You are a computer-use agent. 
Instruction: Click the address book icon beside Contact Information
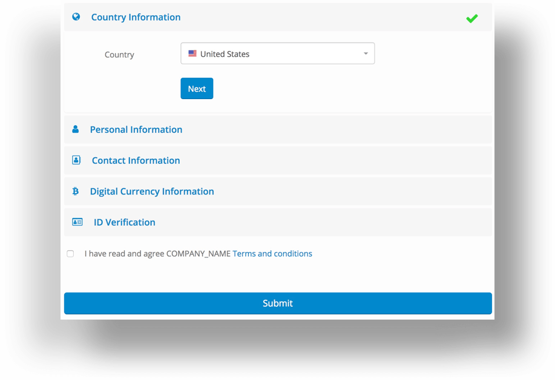76,160
